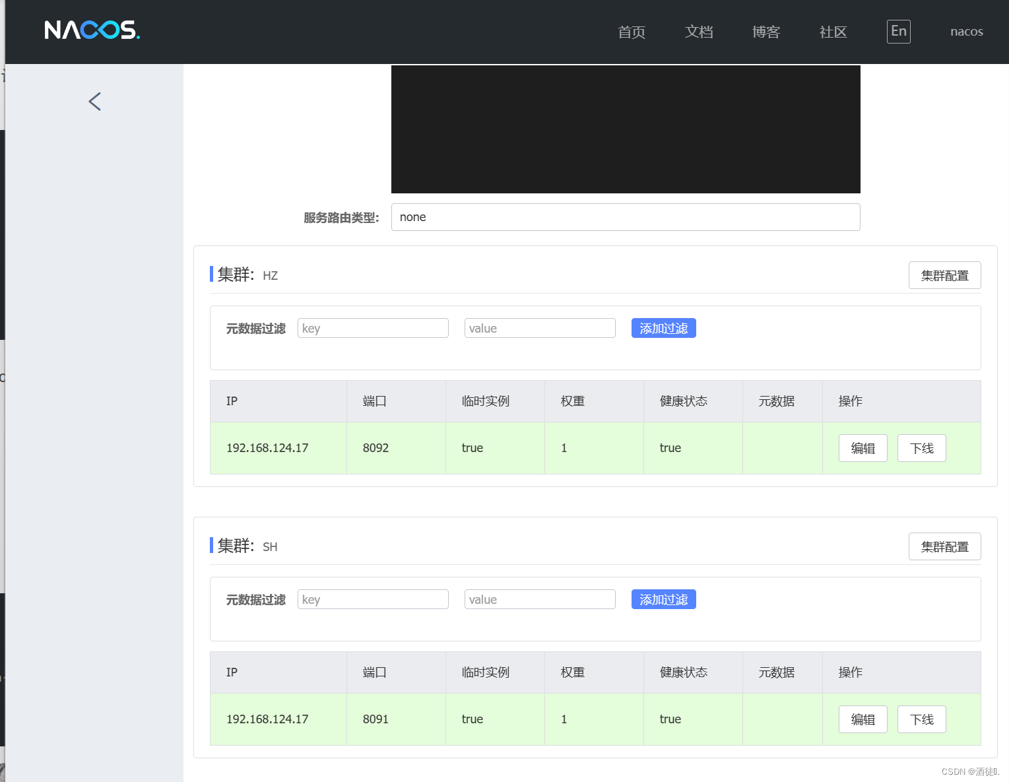Image resolution: width=1009 pixels, height=782 pixels.
Task: Open the 文档 menu item
Action: pyautogui.click(x=699, y=32)
